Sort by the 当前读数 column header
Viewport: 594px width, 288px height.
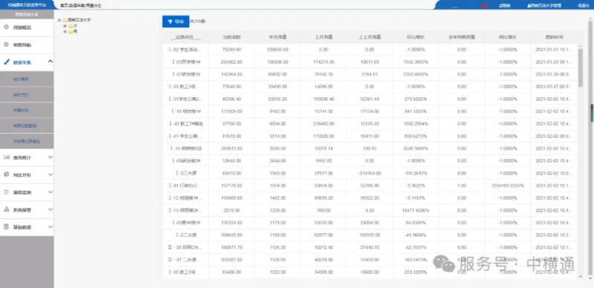click(232, 37)
